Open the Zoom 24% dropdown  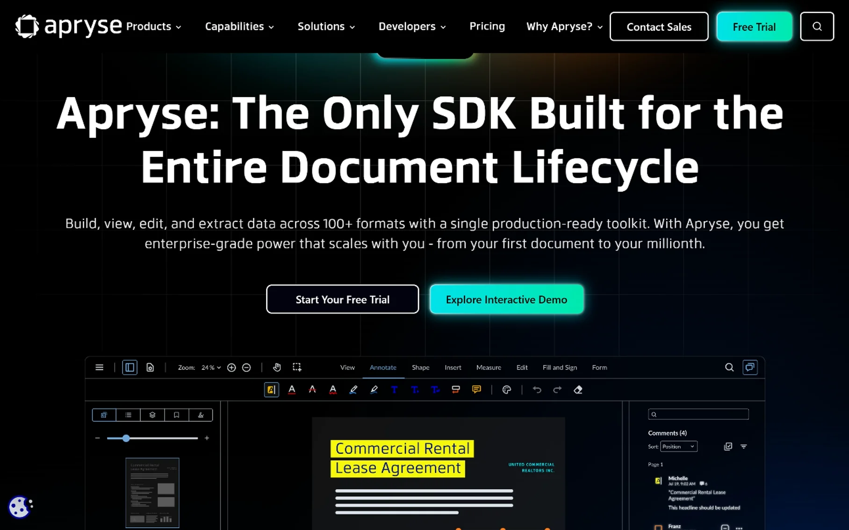point(211,368)
